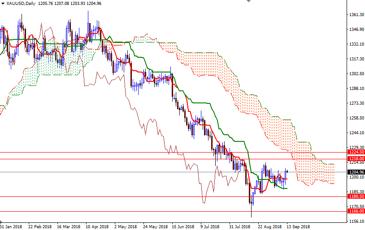
Task: Click the 1218.00 red price level label
Action: coord(356,159)
